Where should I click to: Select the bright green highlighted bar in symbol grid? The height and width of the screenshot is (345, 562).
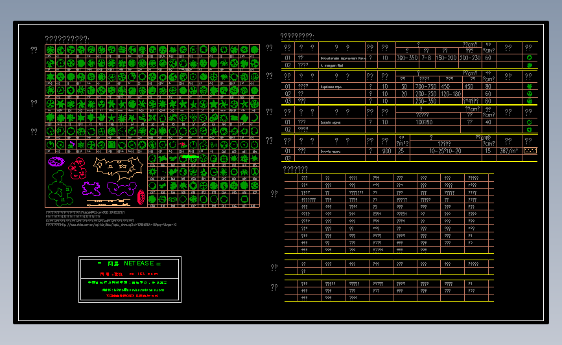point(190,157)
